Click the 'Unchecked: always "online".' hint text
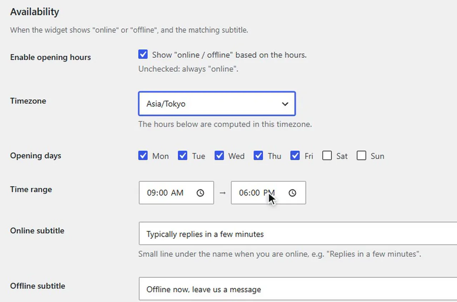 188,69
